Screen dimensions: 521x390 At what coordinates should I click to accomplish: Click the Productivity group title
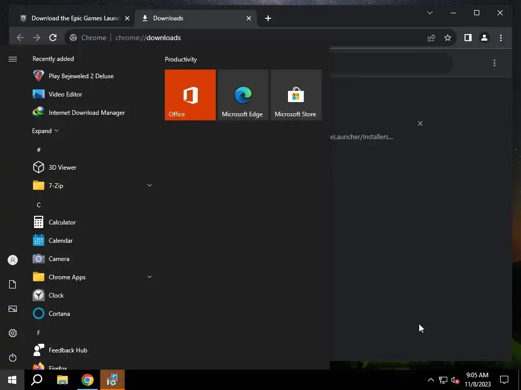coord(181,59)
